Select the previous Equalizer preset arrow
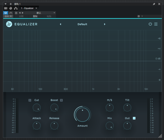Viewport: 164px width, 140px height. [60, 24]
